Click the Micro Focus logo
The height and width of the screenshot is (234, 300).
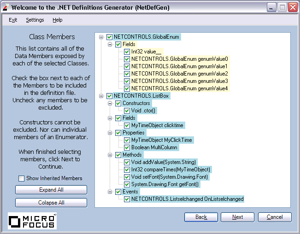click(32, 221)
